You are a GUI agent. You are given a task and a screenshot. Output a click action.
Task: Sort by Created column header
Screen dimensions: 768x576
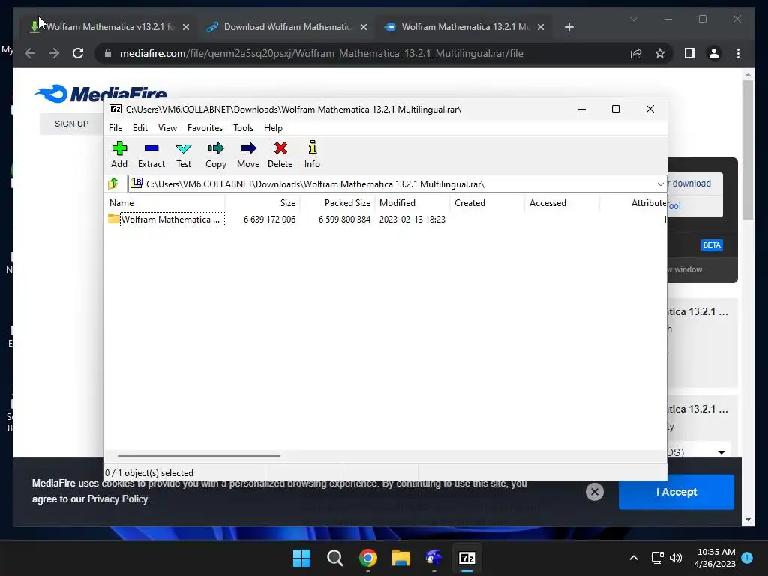pyautogui.click(x=487, y=202)
